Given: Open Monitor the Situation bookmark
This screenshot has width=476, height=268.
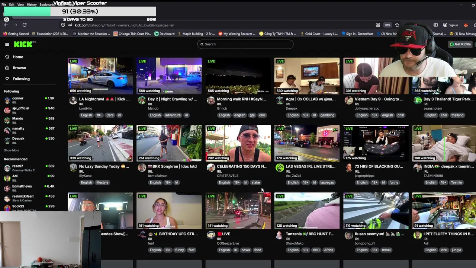Looking at the screenshot, I should click(91, 34).
